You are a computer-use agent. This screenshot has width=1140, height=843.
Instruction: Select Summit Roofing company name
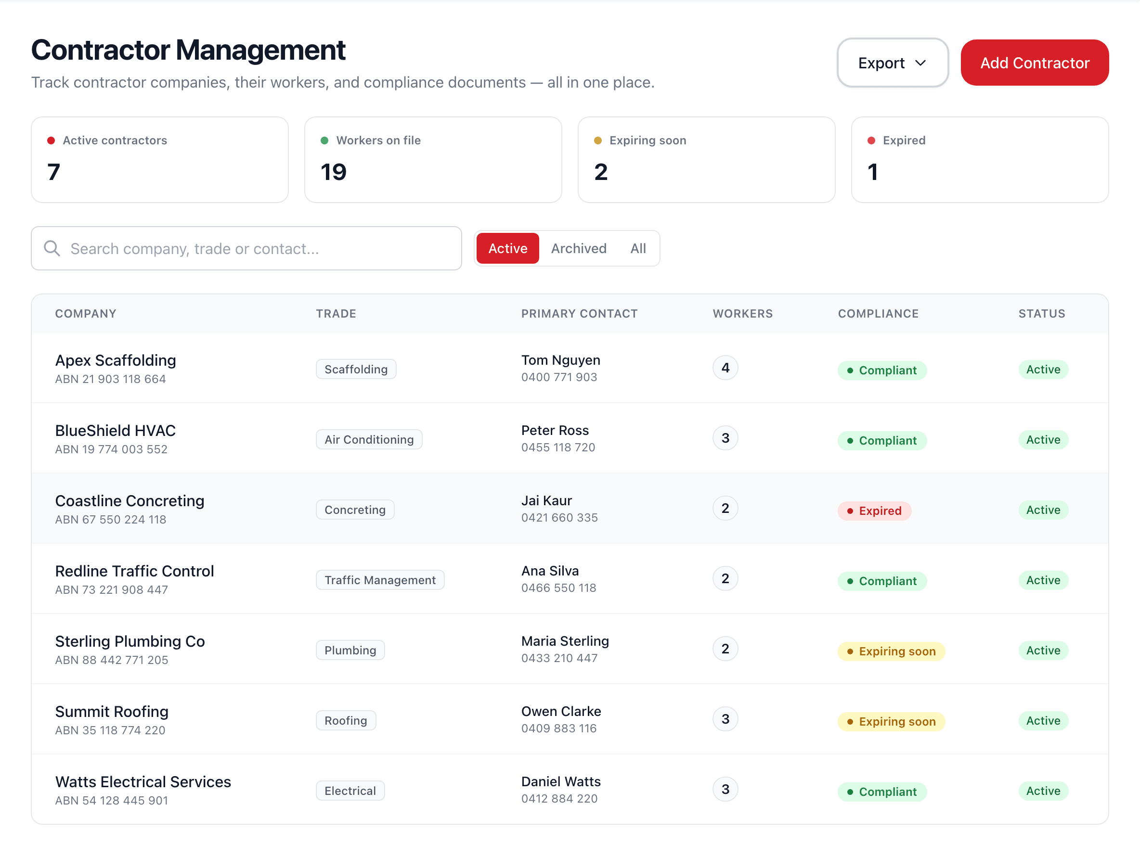(x=112, y=711)
